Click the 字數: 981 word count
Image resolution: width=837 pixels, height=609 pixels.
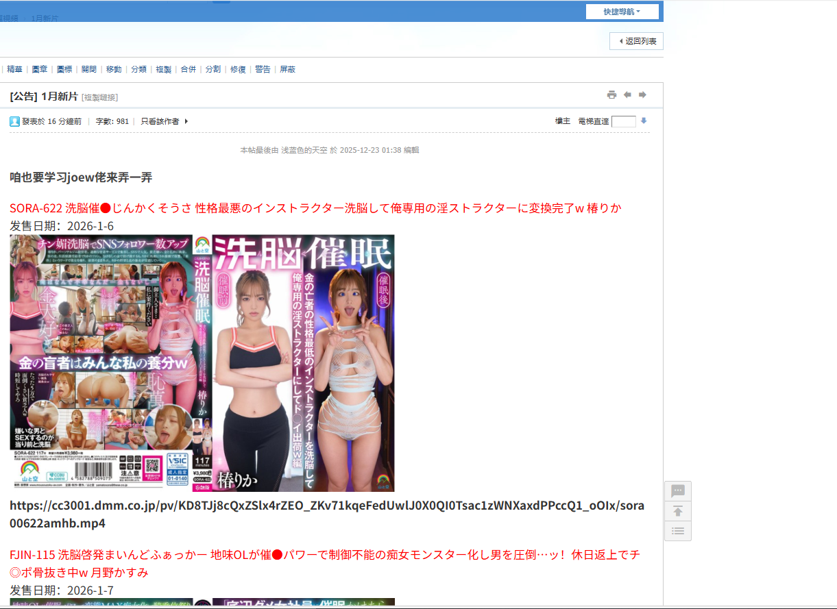(x=112, y=121)
